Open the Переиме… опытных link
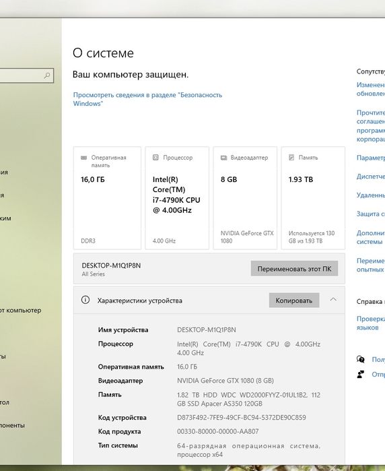 (x=371, y=265)
